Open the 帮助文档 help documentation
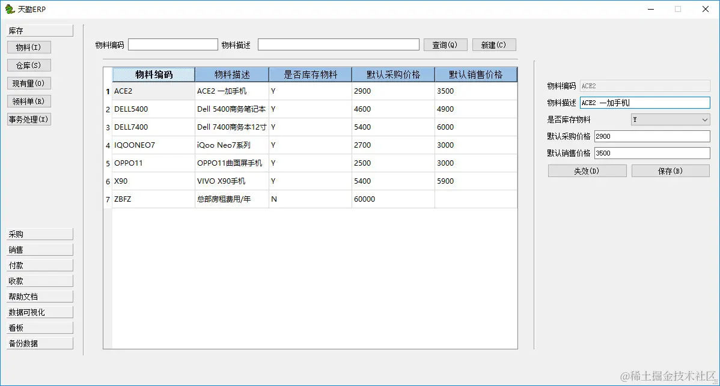This screenshot has height=386, width=720. tap(39, 296)
